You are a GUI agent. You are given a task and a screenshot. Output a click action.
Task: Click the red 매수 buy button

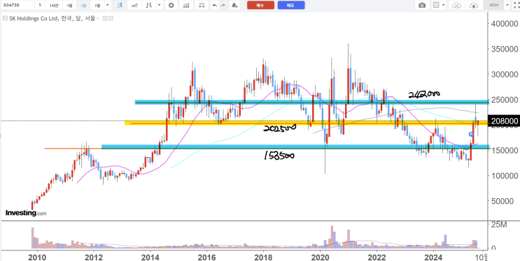pos(260,5)
